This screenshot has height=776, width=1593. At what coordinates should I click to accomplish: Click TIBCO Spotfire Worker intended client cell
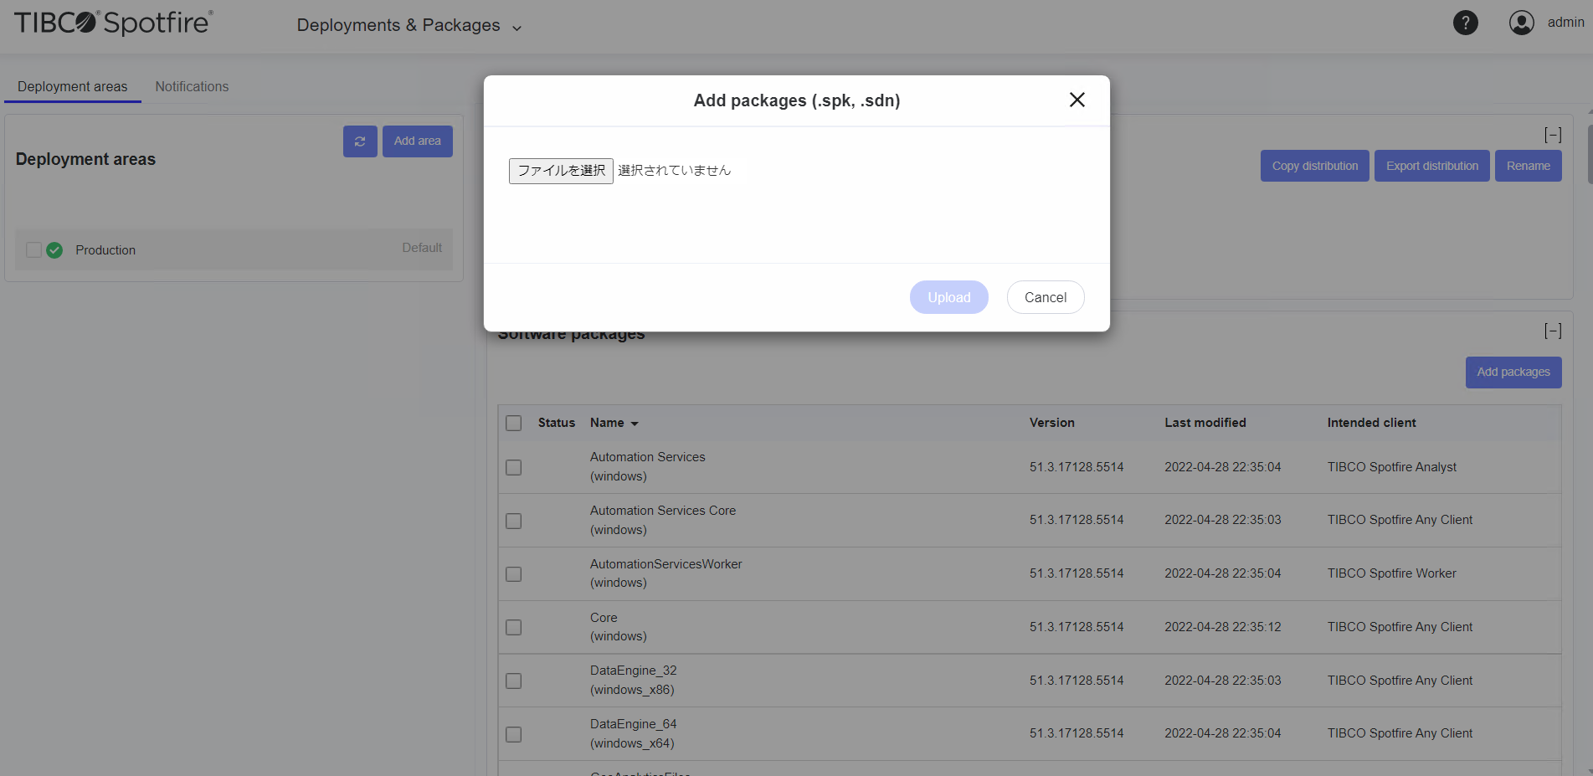pyautogui.click(x=1391, y=573)
